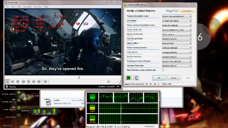Click the status bar icon next to the time
This screenshot has width=228, height=128.
[118, 87]
